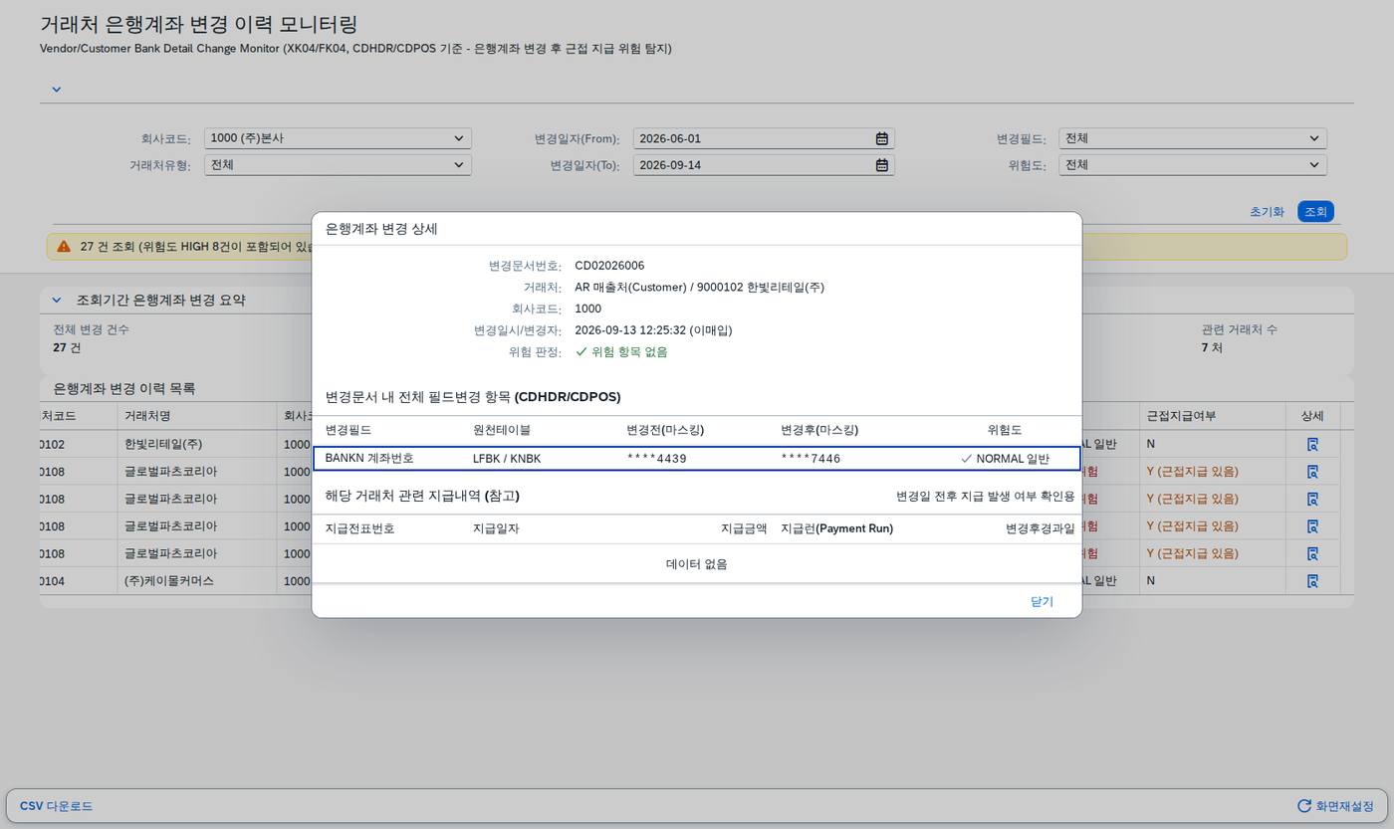1394x829 pixels.
Task: Click masked value ****7446
Action: (x=811, y=459)
